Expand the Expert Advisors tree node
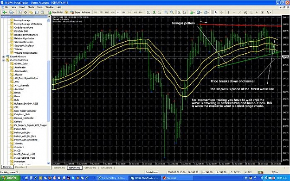The width and height of the screenshot is (290, 181). (4, 56)
